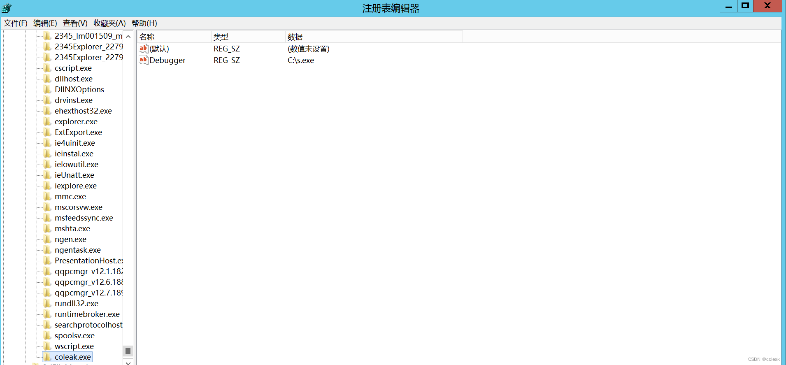Click the folder icon of iexplore.exe key

pyautogui.click(x=48, y=186)
